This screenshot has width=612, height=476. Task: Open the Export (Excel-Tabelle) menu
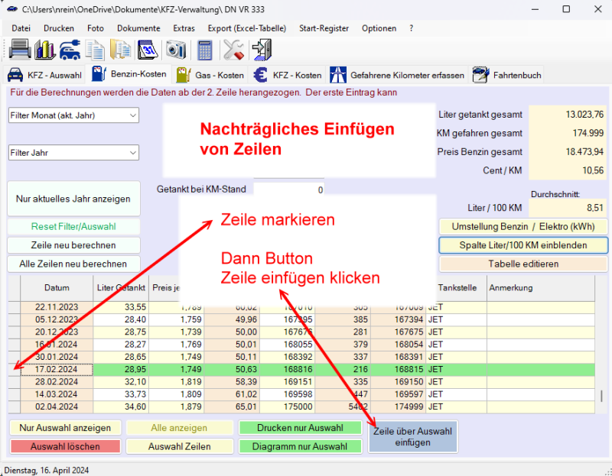point(246,28)
